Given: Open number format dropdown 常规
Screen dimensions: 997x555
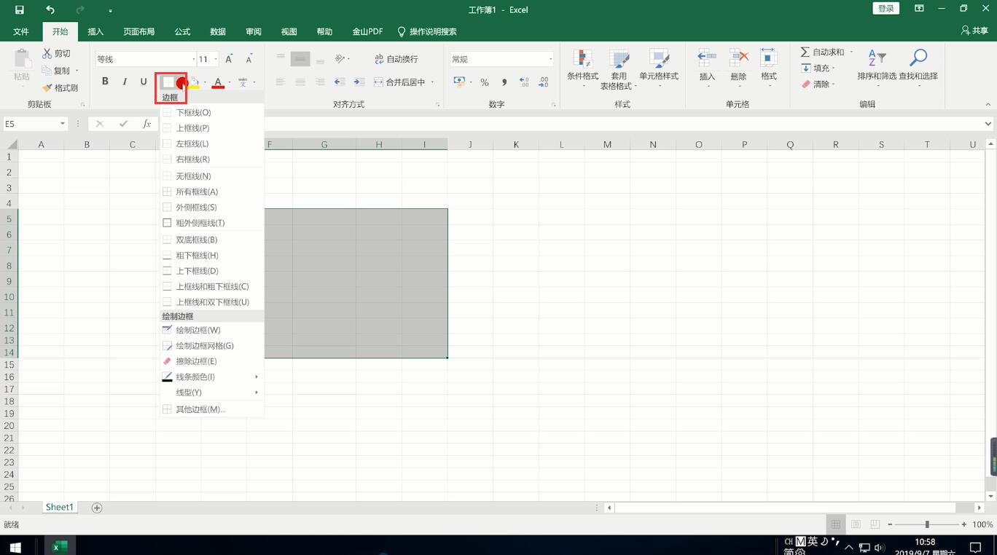Looking at the screenshot, I should [550, 59].
